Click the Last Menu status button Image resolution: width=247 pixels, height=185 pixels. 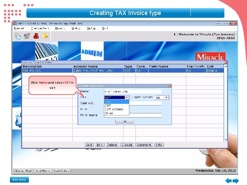pos(43,171)
